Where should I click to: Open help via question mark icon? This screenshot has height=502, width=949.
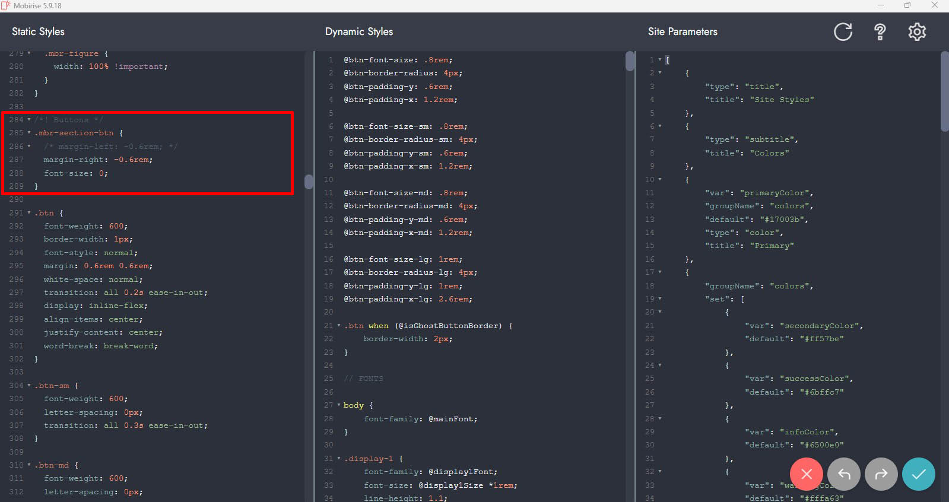click(880, 31)
